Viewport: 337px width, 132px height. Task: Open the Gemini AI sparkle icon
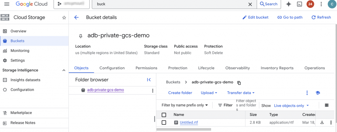289,4
